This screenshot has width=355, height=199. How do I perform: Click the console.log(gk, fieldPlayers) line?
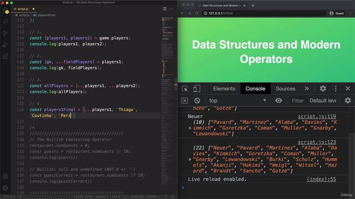pyautogui.click(x=65, y=68)
